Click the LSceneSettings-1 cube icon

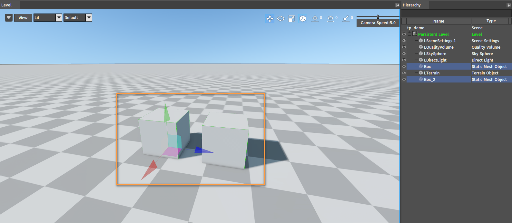(x=421, y=41)
